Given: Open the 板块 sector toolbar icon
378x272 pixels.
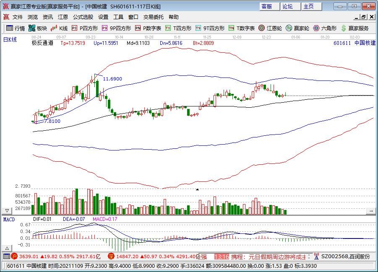Looking at the screenshot, I should 38,28.
